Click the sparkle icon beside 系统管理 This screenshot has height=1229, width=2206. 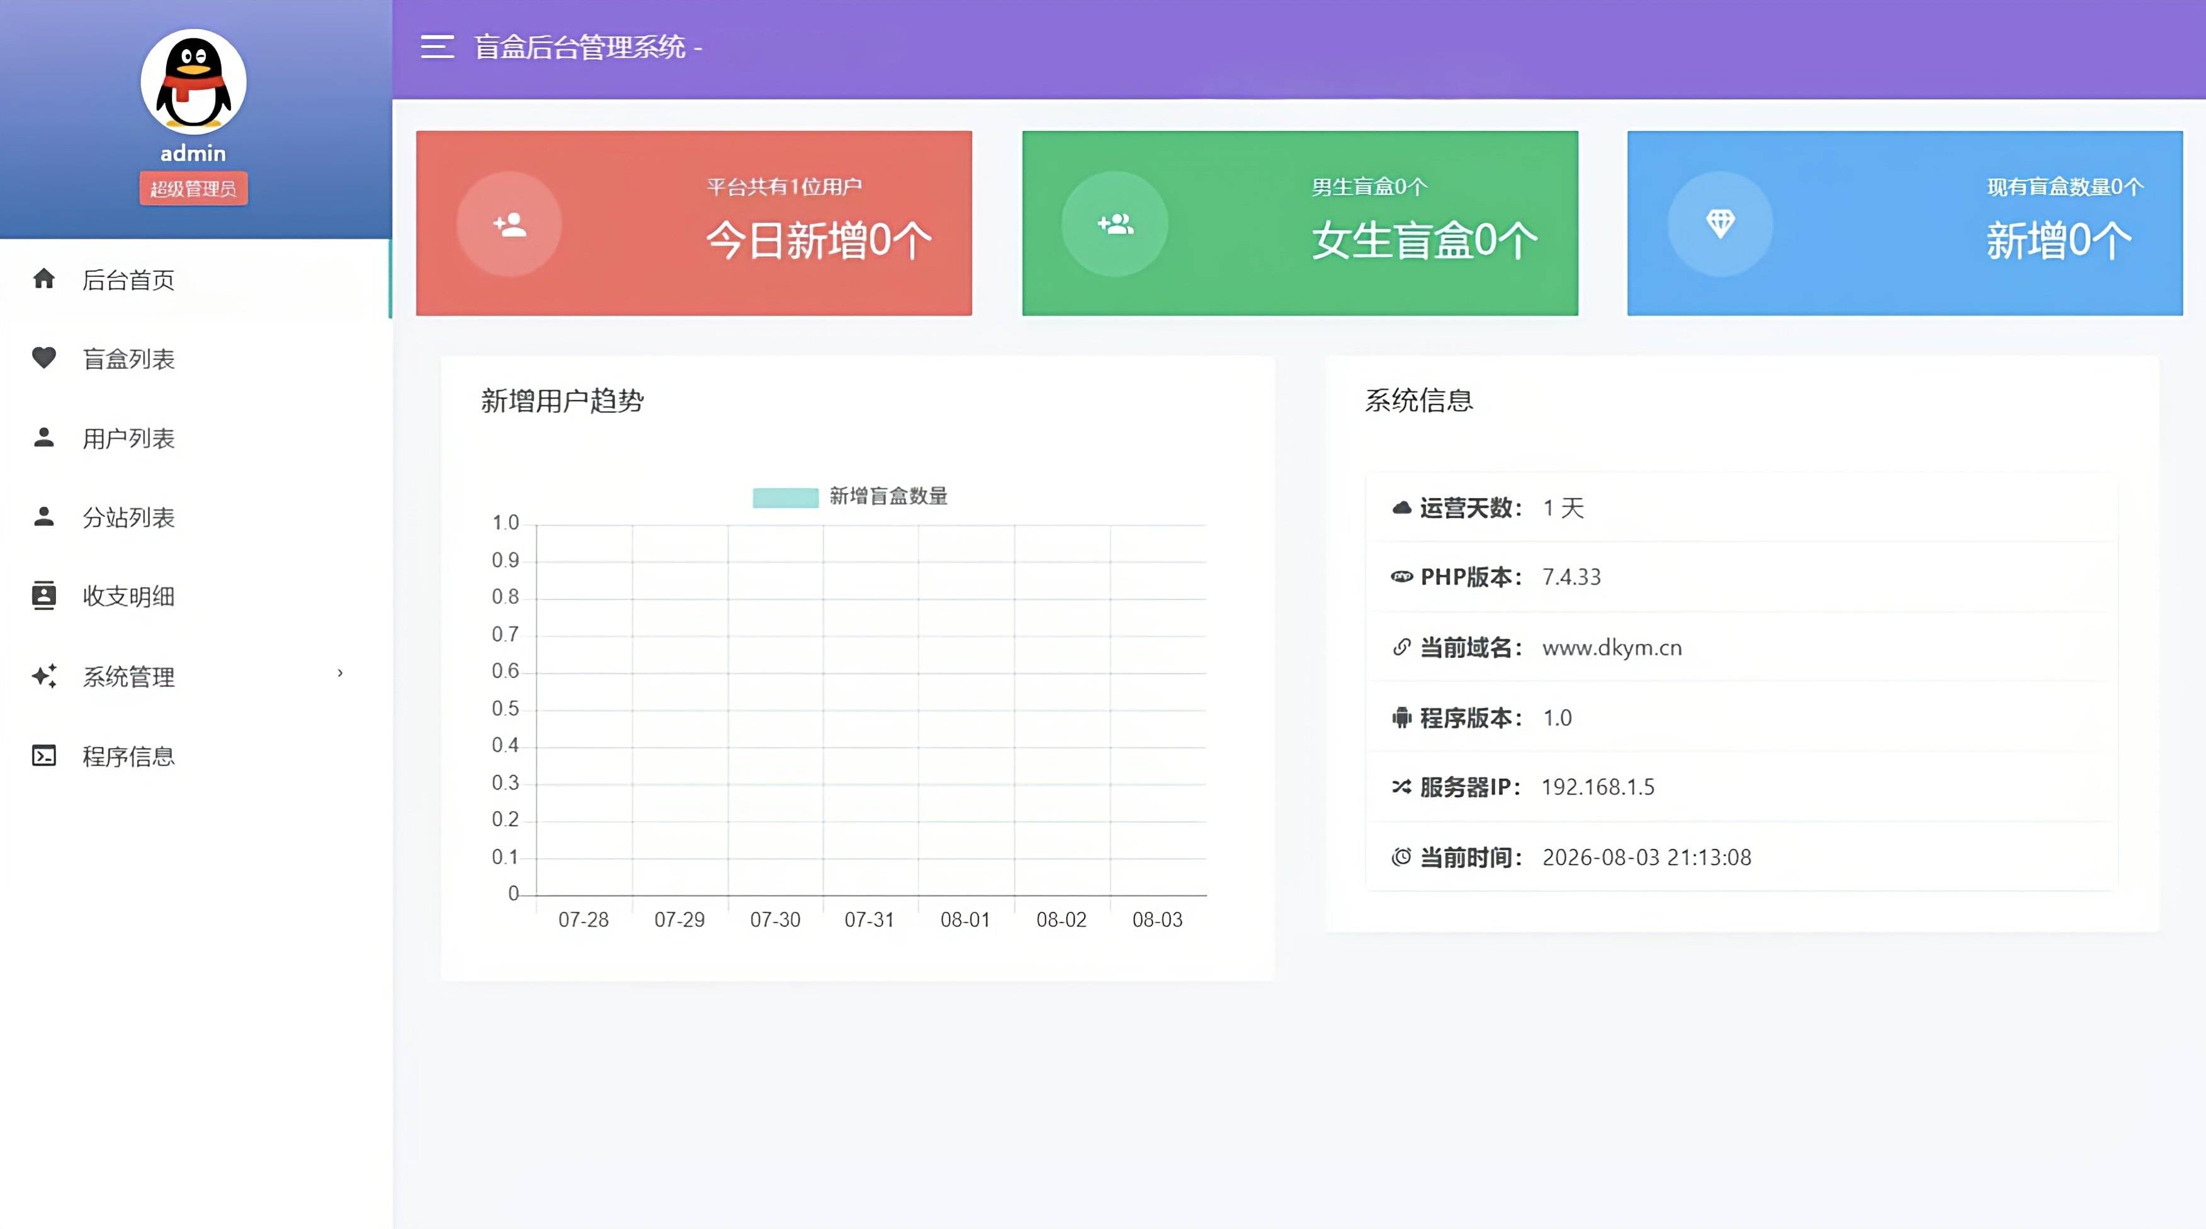click(x=45, y=676)
